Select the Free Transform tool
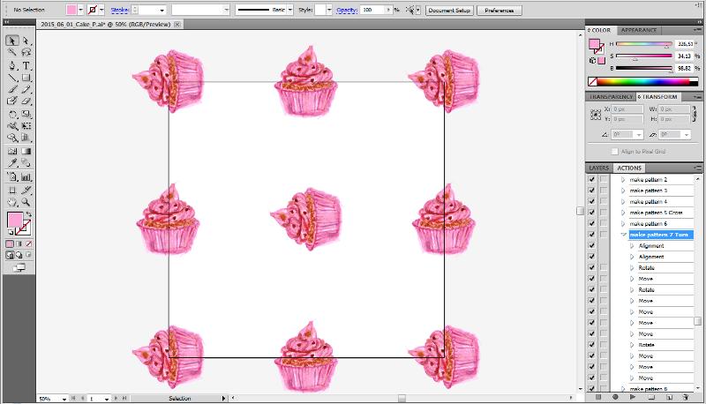This screenshot has height=404, width=706. [26, 126]
